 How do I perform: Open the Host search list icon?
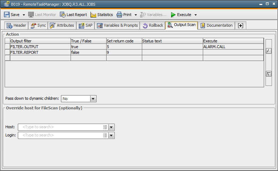(105, 127)
